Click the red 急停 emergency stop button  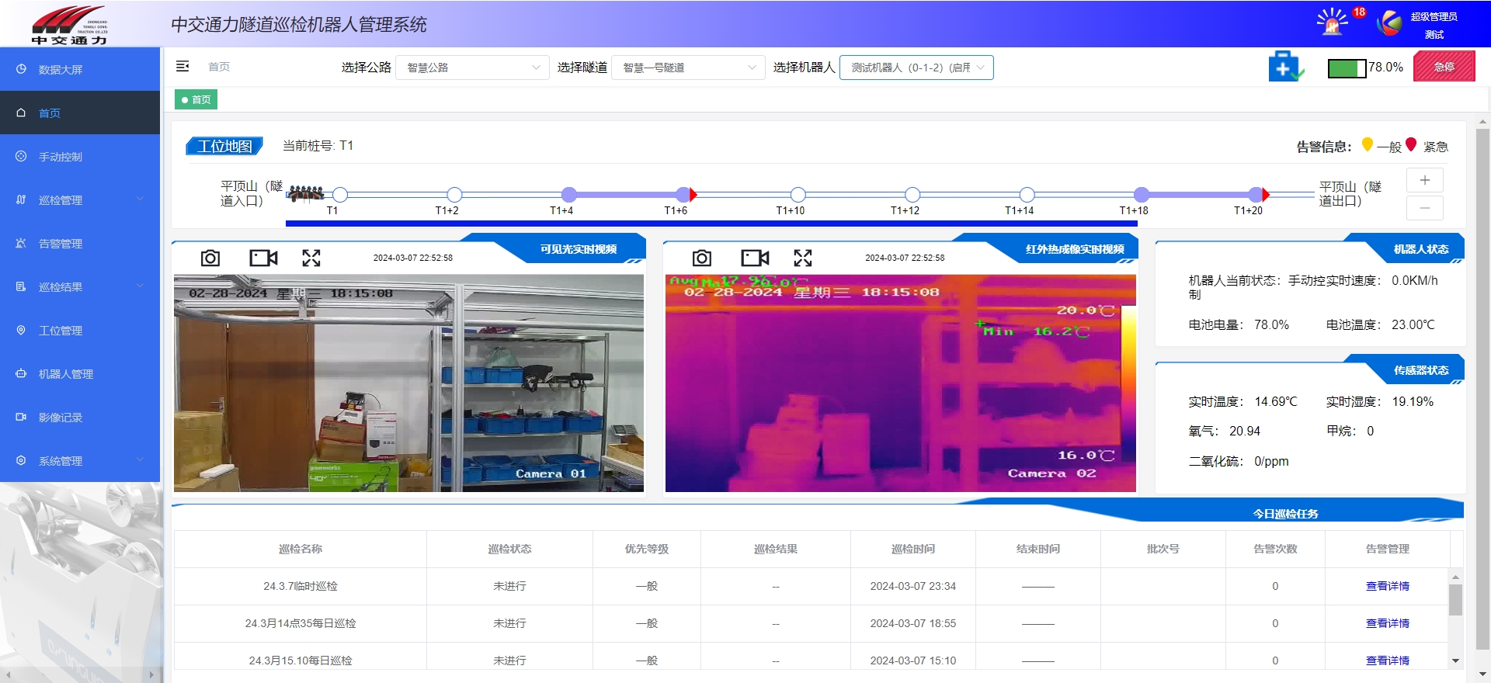1444,67
